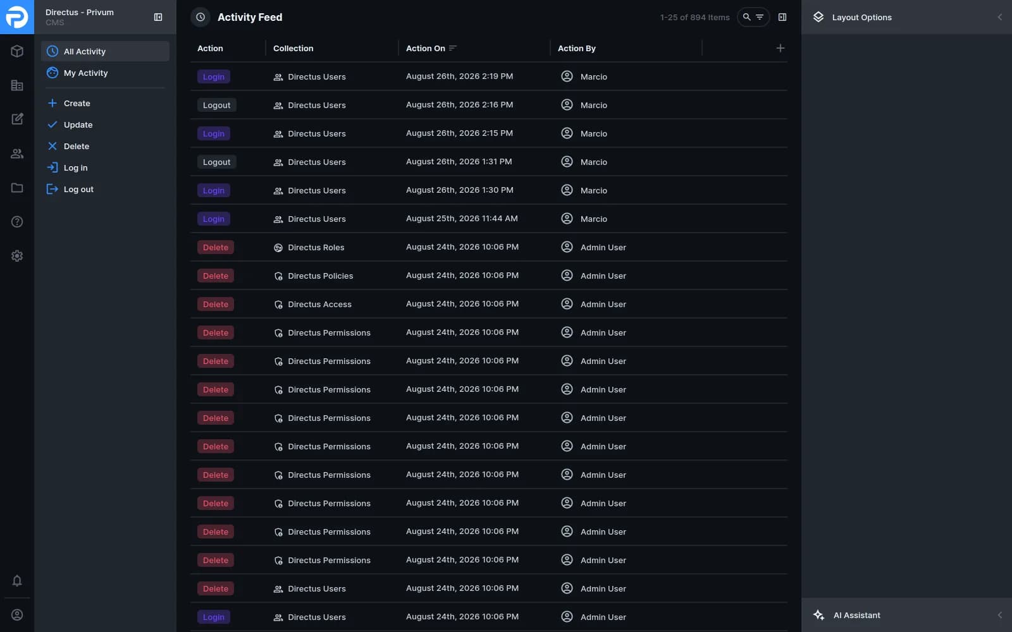Open the search magnifier icon

coord(747,17)
